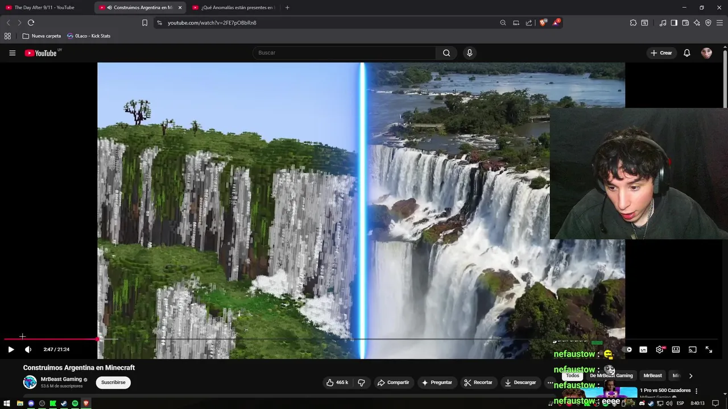Viewport: 728px width, 409px height.
Task: Enter full screen mode
Action: (x=709, y=349)
